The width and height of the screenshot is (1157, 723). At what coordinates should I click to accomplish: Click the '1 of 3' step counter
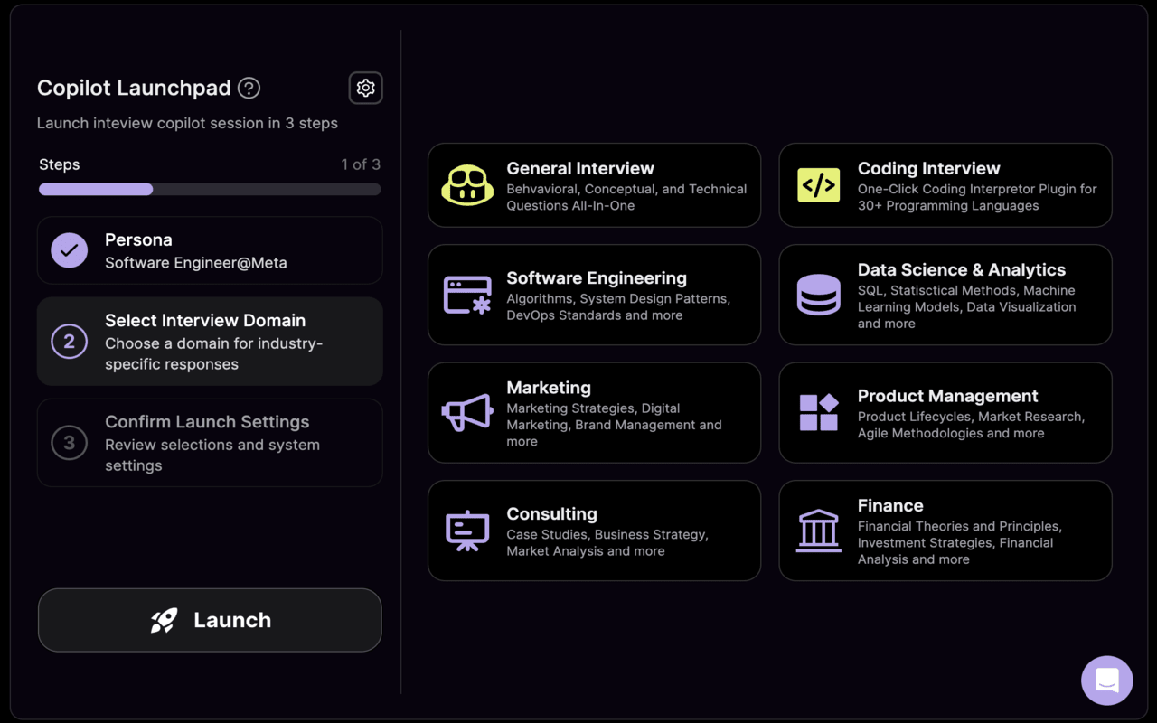pyautogui.click(x=361, y=164)
